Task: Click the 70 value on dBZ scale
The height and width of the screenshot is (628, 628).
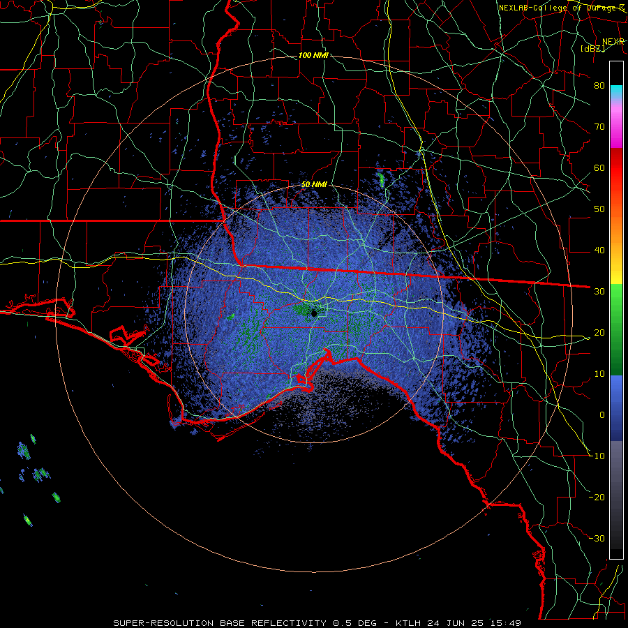Action: (599, 127)
